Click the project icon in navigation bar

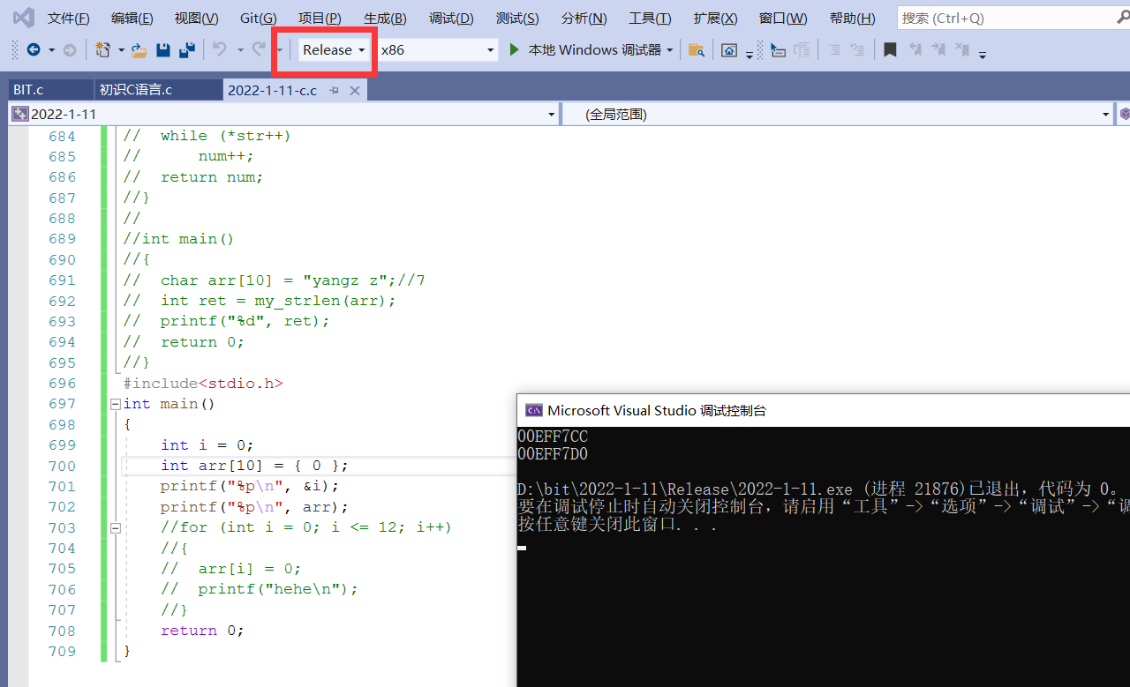pos(20,115)
